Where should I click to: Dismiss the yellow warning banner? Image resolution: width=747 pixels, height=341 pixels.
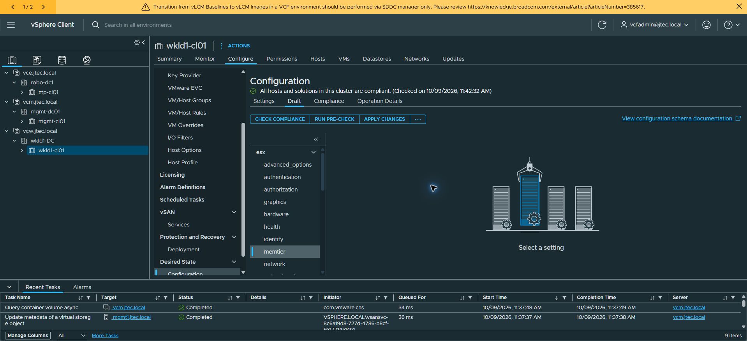click(739, 7)
